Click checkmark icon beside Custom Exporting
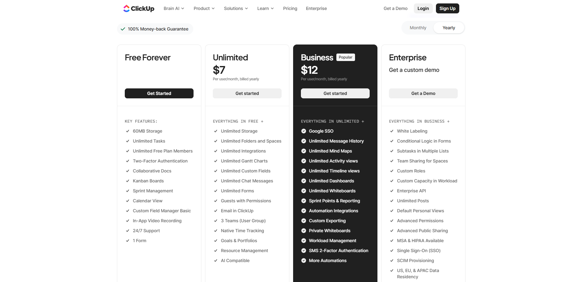Viewport: 580px width, 282px height. pos(304,221)
